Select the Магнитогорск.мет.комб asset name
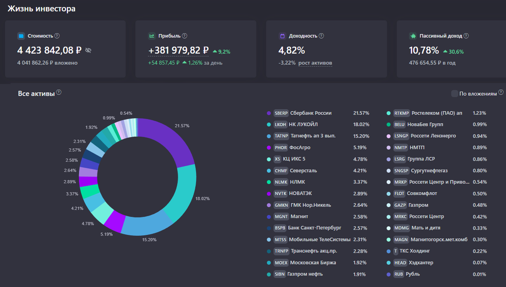Viewport: 506px width, 287px height. (439, 240)
